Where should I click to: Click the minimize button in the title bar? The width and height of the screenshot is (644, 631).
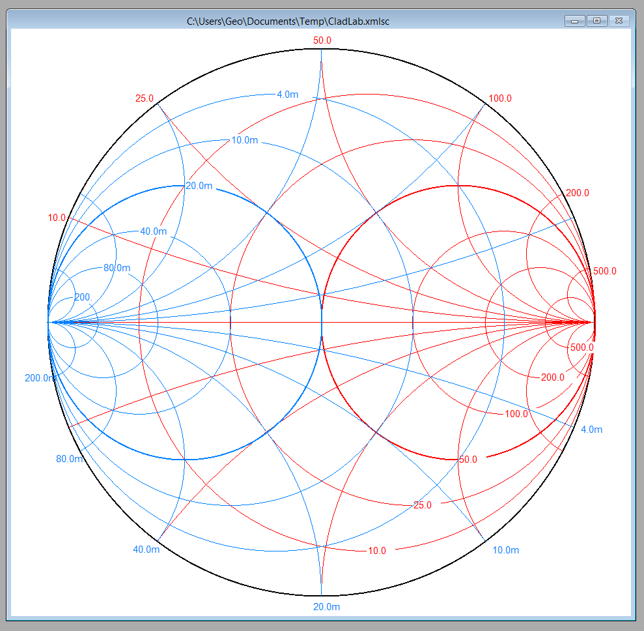coord(575,21)
